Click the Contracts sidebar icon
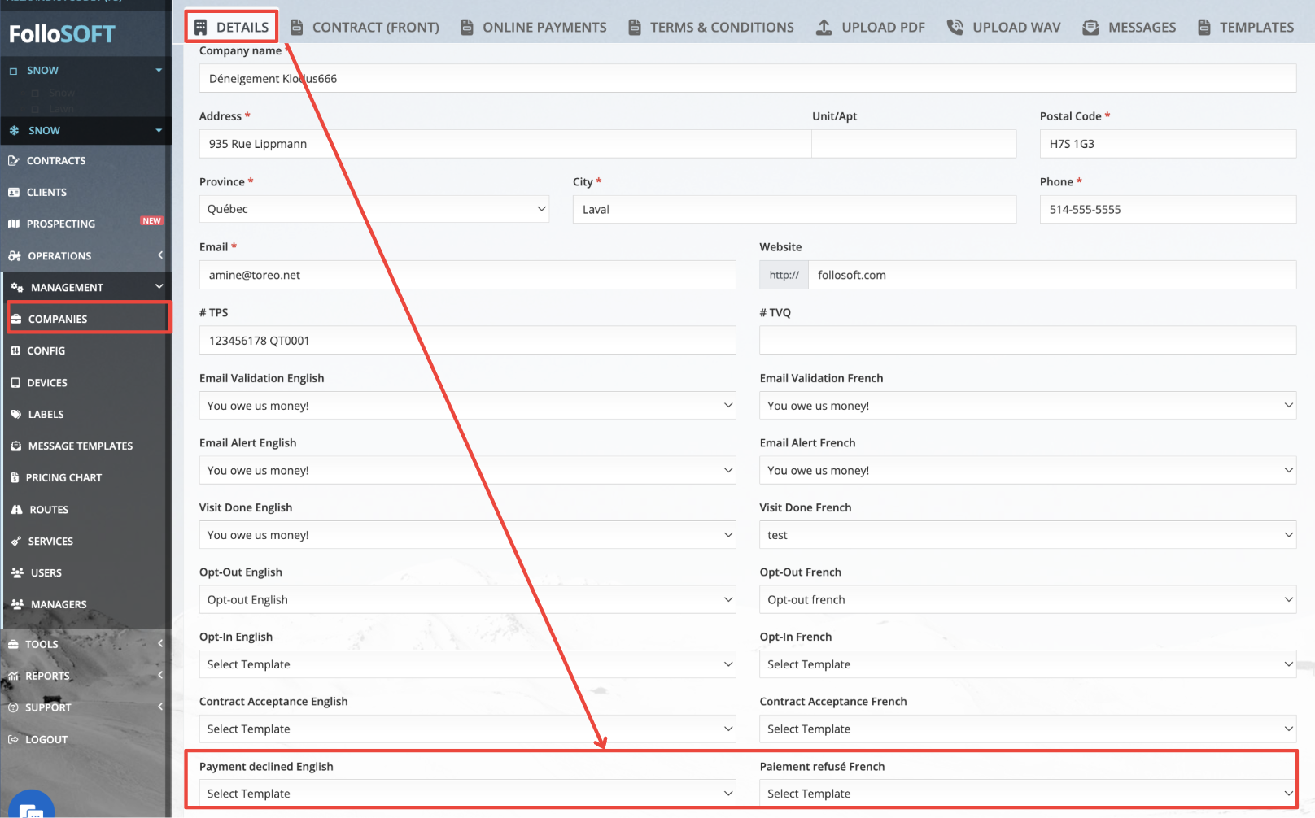 [14, 160]
